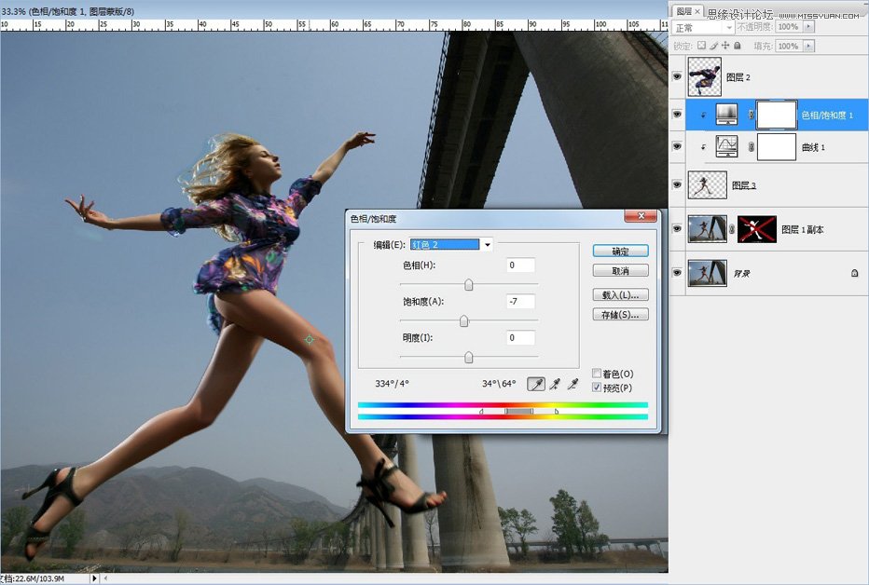Image resolution: width=869 pixels, height=585 pixels.
Task: Click the disabled mask thumbnail of 图层 1 副本
Action: (757, 229)
